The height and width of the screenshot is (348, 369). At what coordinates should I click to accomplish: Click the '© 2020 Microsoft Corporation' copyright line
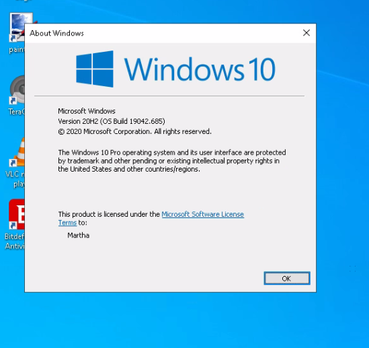134,131
